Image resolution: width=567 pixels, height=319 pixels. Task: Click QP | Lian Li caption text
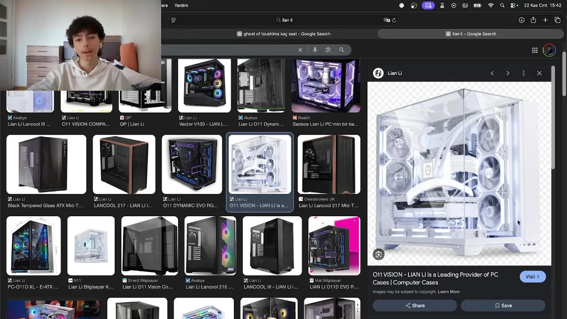132,124
